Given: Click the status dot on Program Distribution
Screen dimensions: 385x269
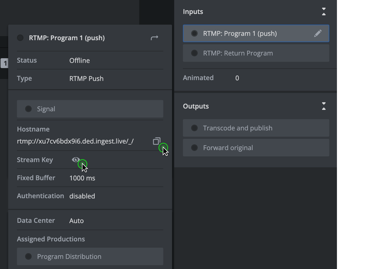Looking at the screenshot, I should (28, 256).
